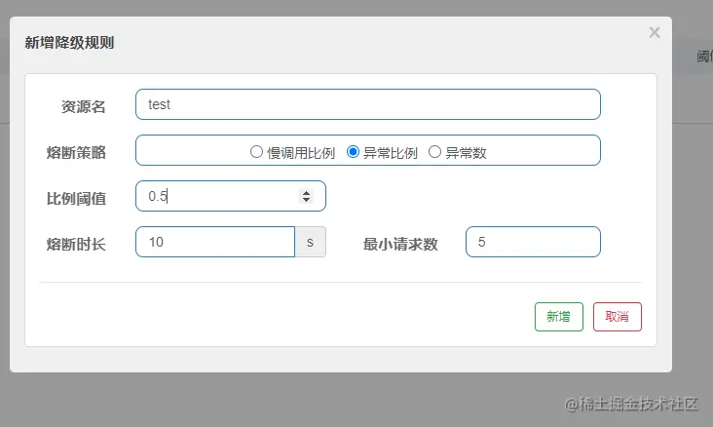Decrease 比例阈值 with the down arrow
This screenshot has height=427, width=713.
point(307,200)
